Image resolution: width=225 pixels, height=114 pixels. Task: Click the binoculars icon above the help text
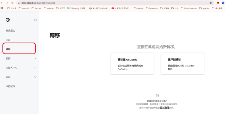click(x=157, y=96)
